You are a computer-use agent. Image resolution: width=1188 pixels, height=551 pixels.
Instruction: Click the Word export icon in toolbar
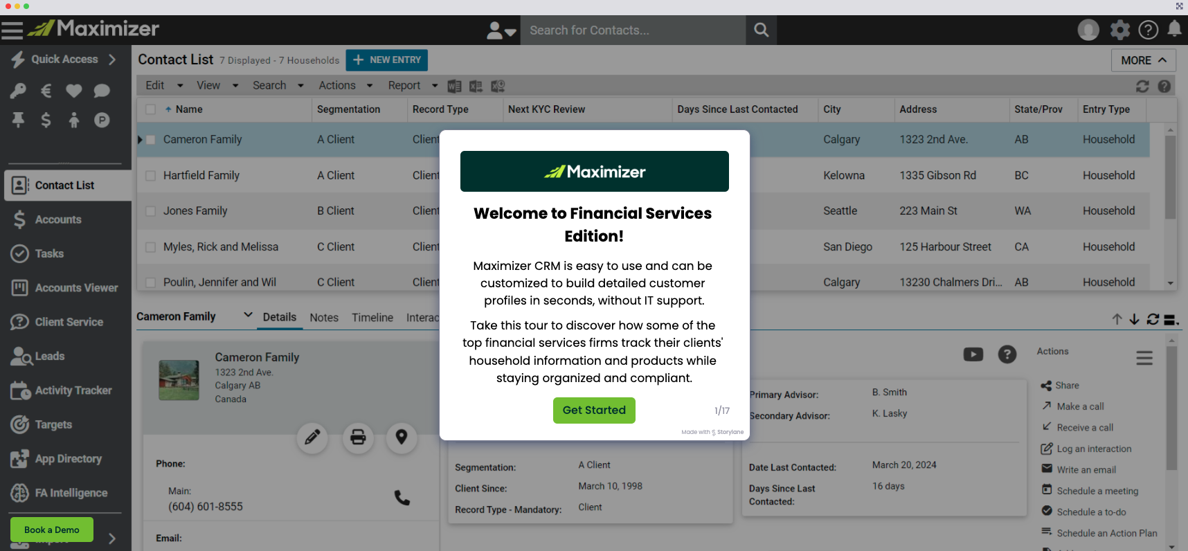click(454, 86)
